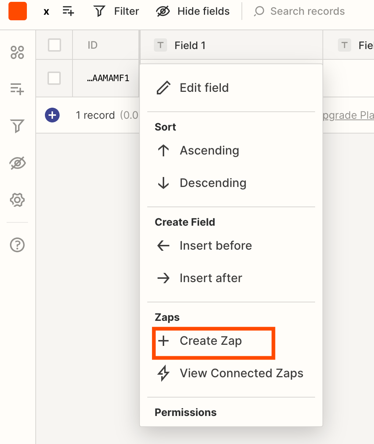Open the Hide fields panel in toolbar
Screen dimensions: 374x444
coord(193,11)
